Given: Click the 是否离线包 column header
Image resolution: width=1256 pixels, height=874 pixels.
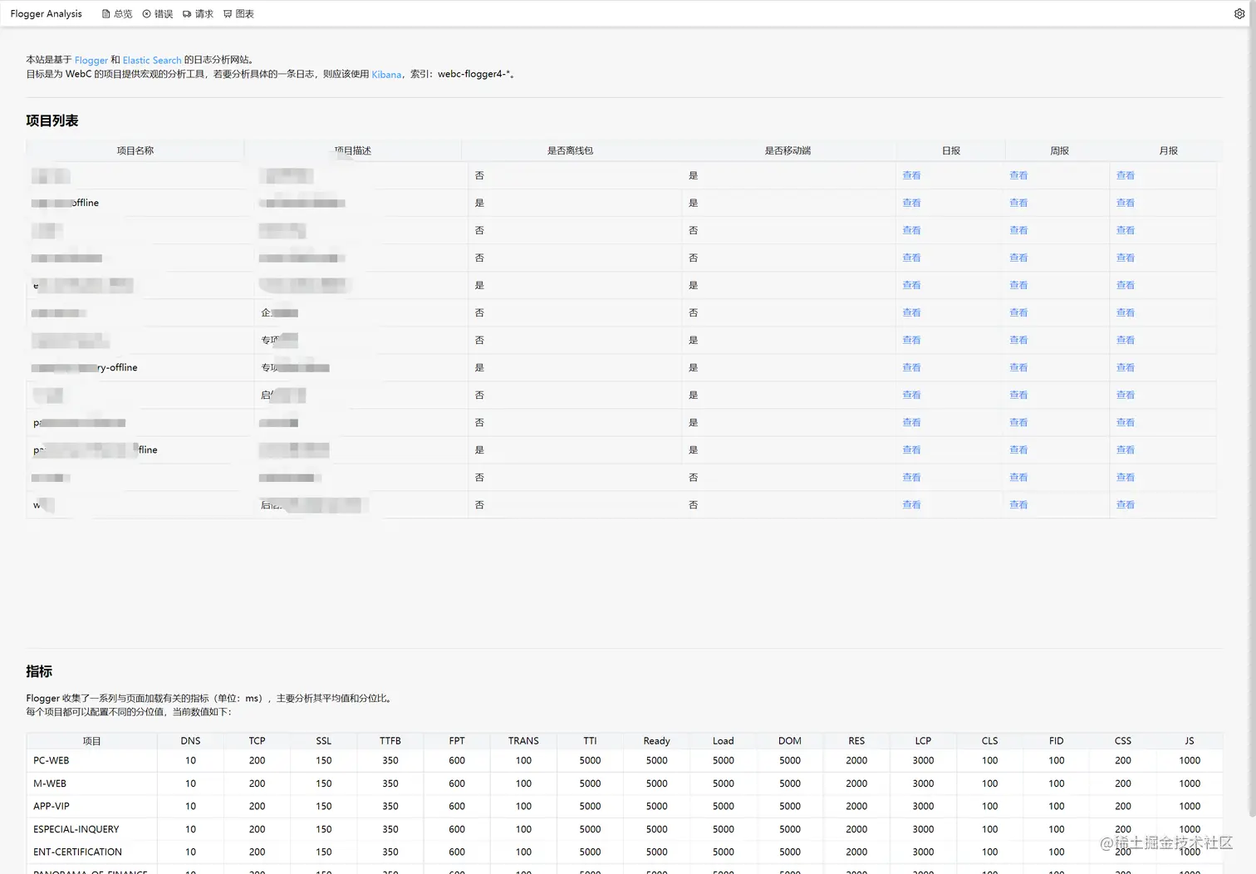Looking at the screenshot, I should tap(570, 151).
